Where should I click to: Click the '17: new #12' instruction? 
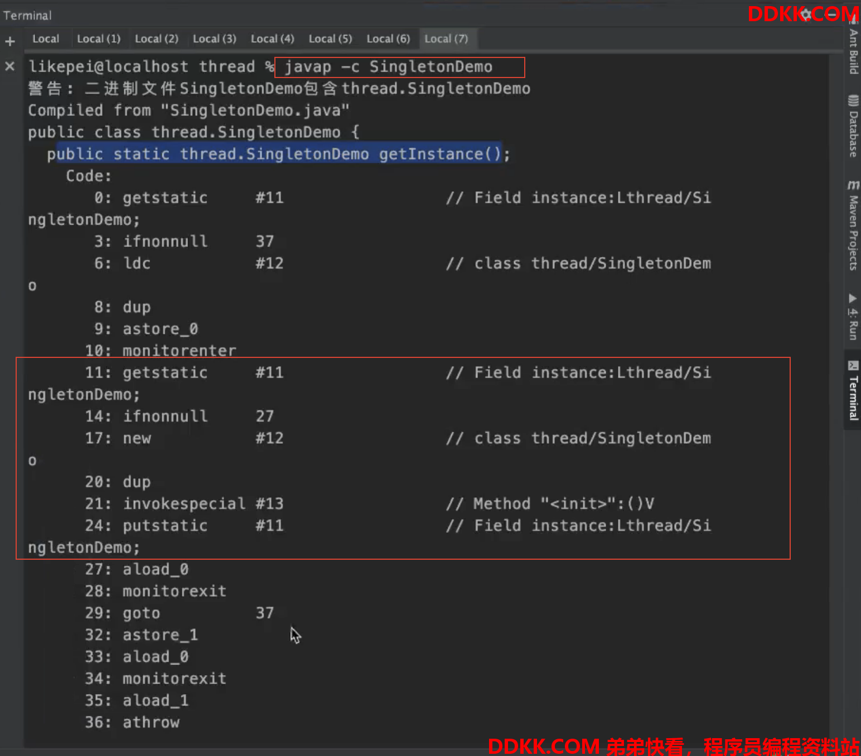tap(185, 438)
